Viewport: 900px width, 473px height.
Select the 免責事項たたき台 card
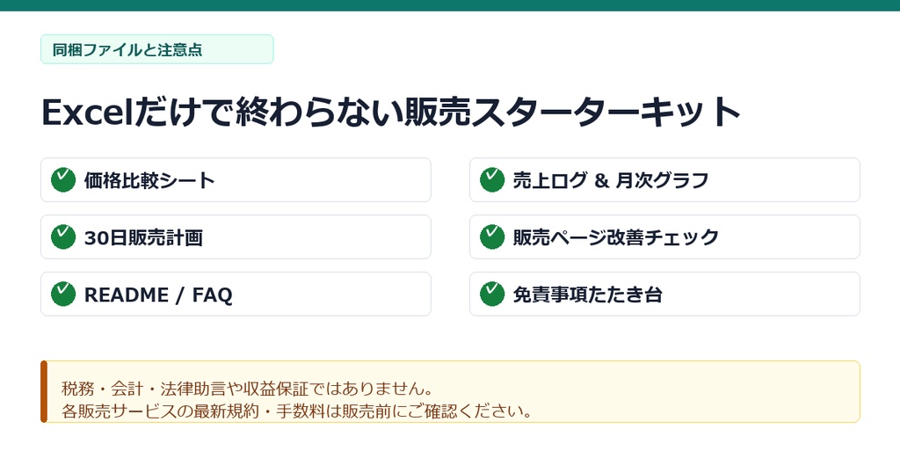[x=664, y=294]
